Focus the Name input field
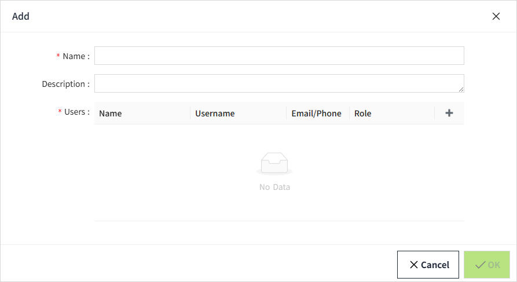The image size is (517, 282). point(279,56)
